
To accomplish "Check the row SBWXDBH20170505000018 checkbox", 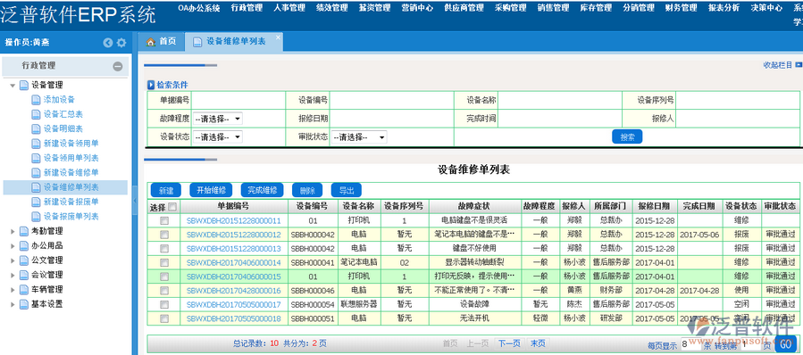I will tap(164, 318).
